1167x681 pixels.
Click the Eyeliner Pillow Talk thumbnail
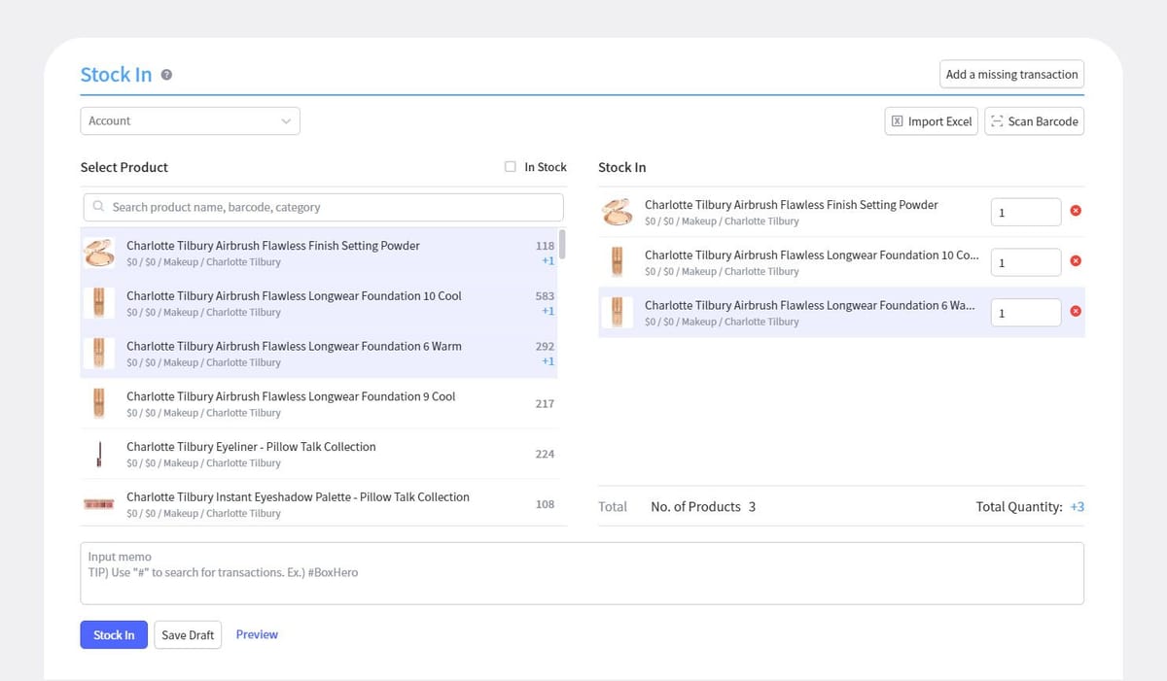click(x=99, y=454)
